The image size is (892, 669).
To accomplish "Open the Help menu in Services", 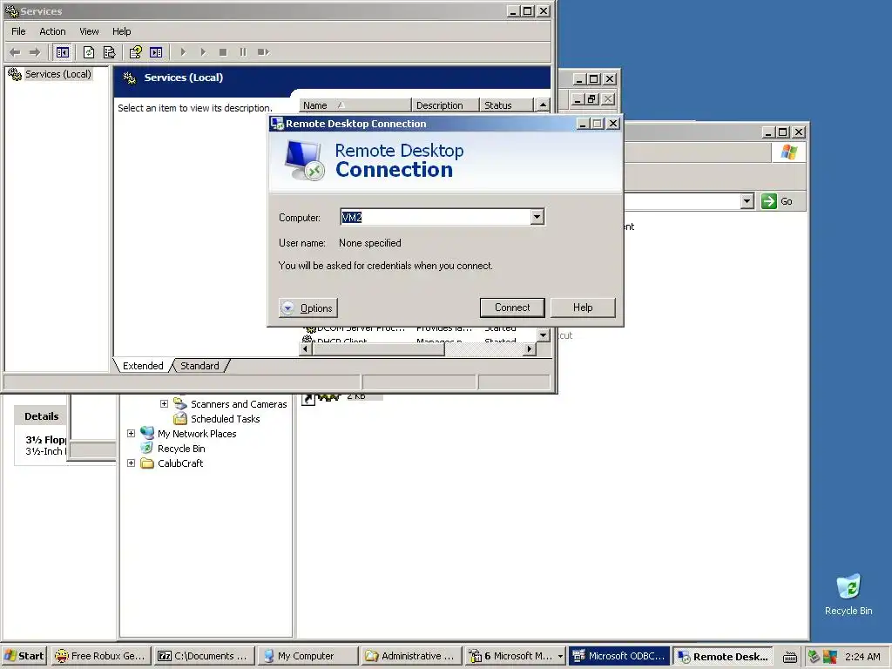I will click(121, 31).
